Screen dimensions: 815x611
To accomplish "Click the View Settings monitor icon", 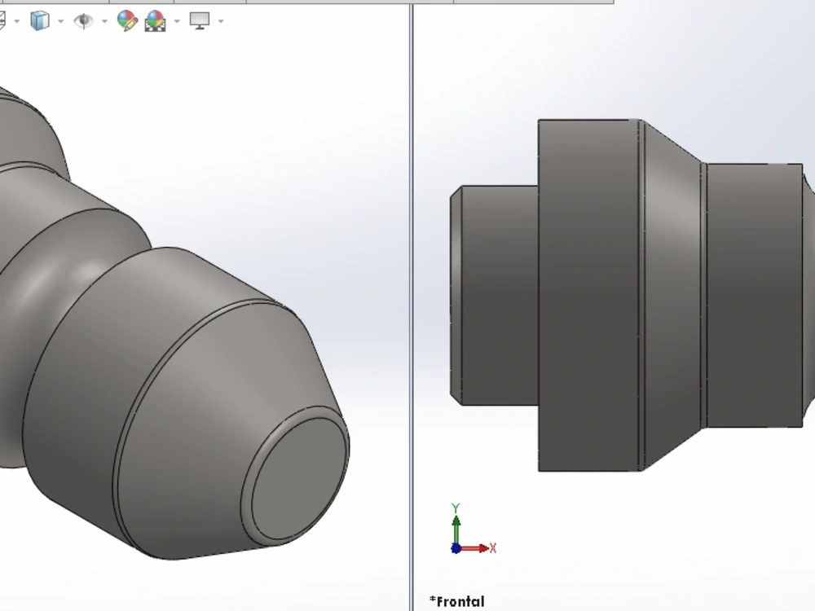I will [199, 21].
